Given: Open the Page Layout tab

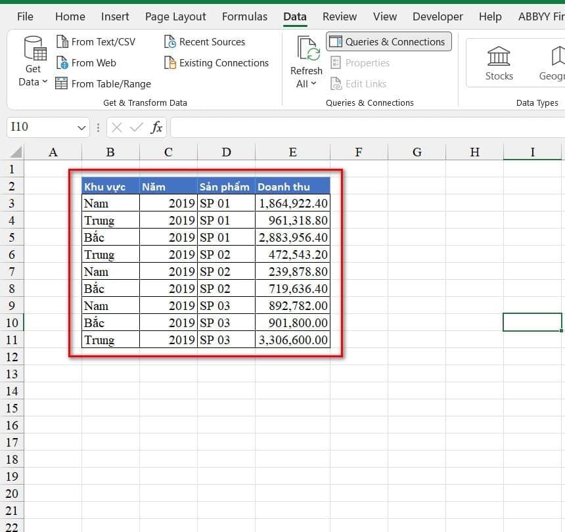Looking at the screenshot, I should (x=175, y=16).
